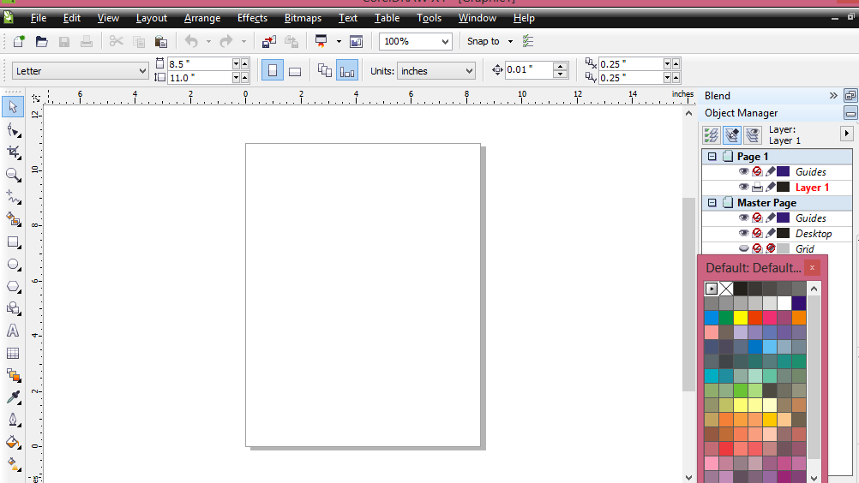Set page to Portrait orientation
This screenshot has height=483, width=859.
pos(273,71)
